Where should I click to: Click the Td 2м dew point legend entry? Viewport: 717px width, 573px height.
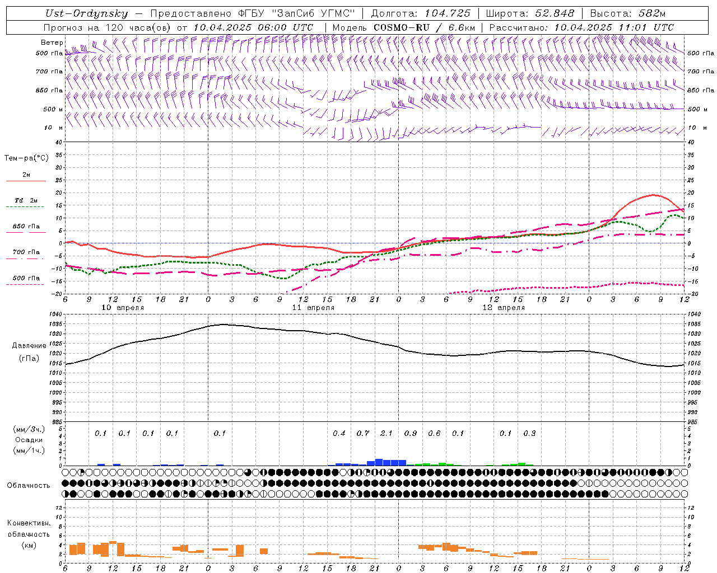pyautogui.click(x=26, y=200)
